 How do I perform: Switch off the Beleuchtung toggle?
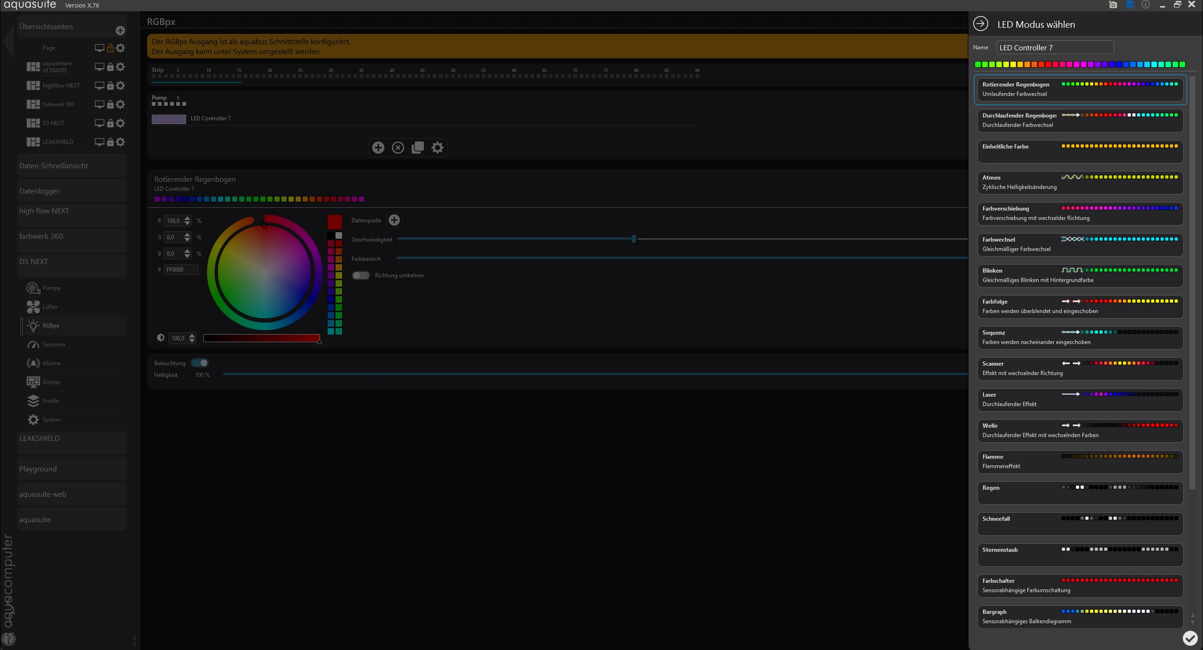point(200,363)
